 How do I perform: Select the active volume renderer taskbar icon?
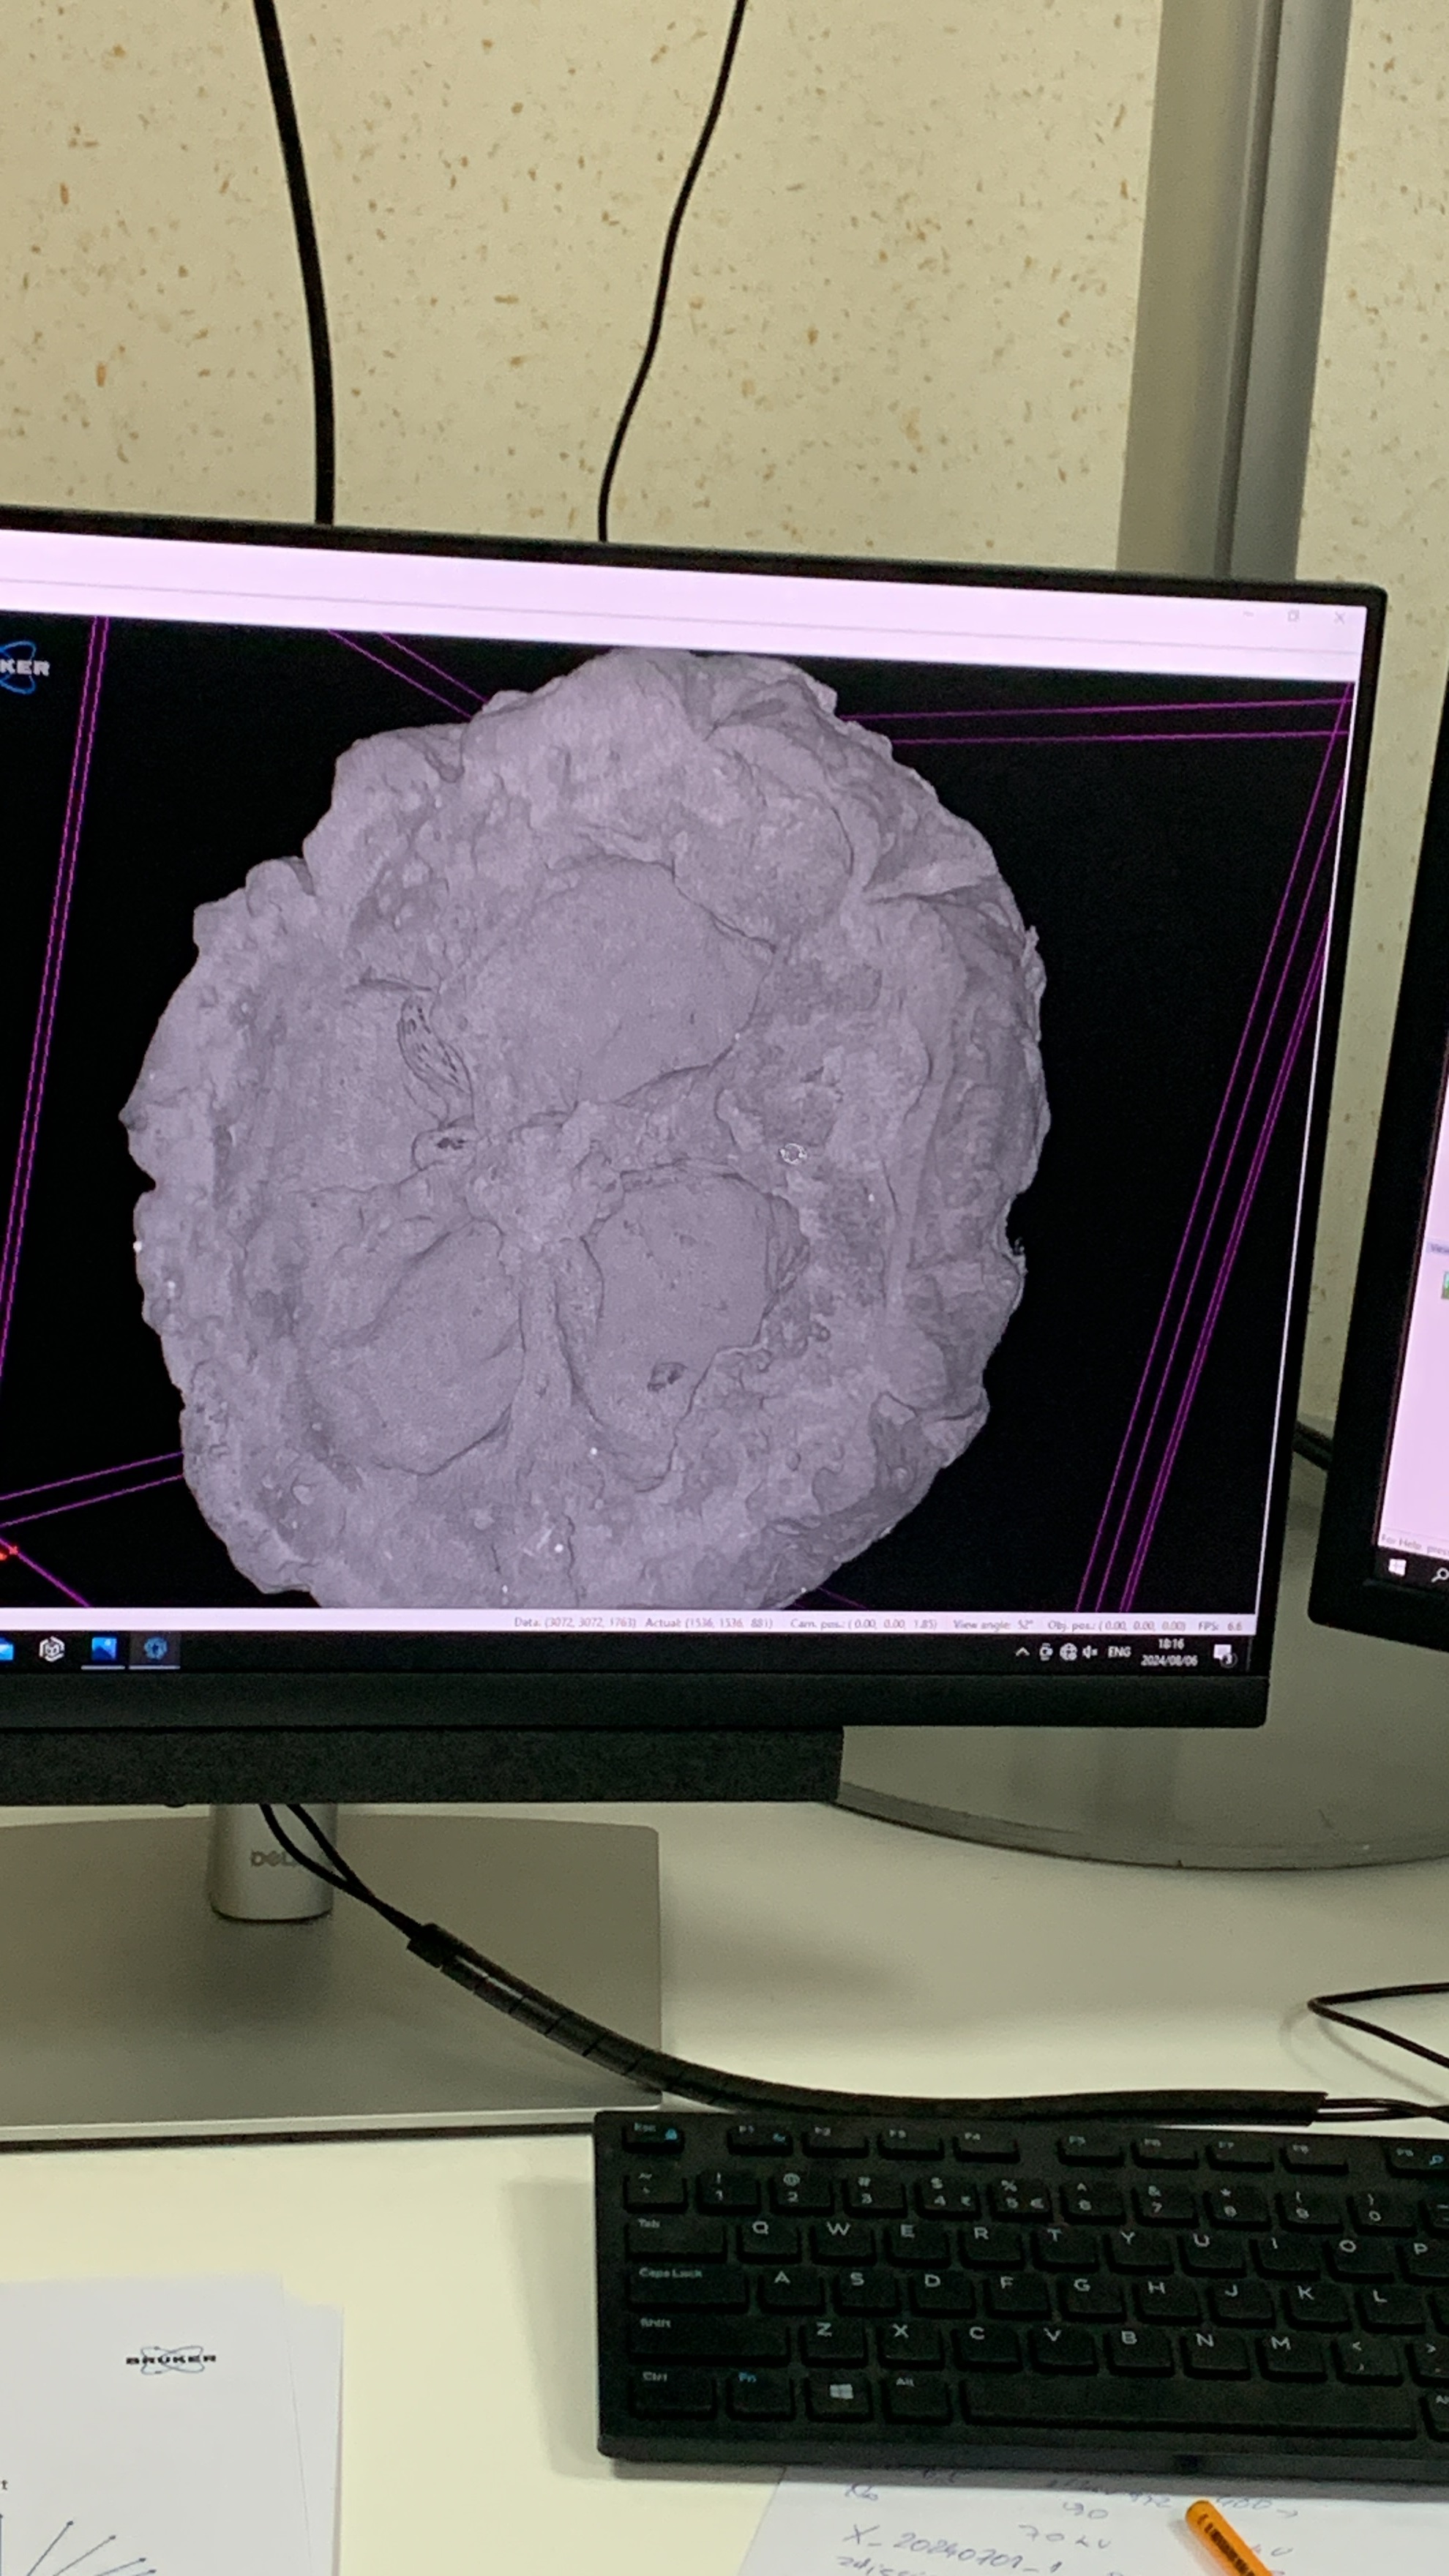(154, 1649)
